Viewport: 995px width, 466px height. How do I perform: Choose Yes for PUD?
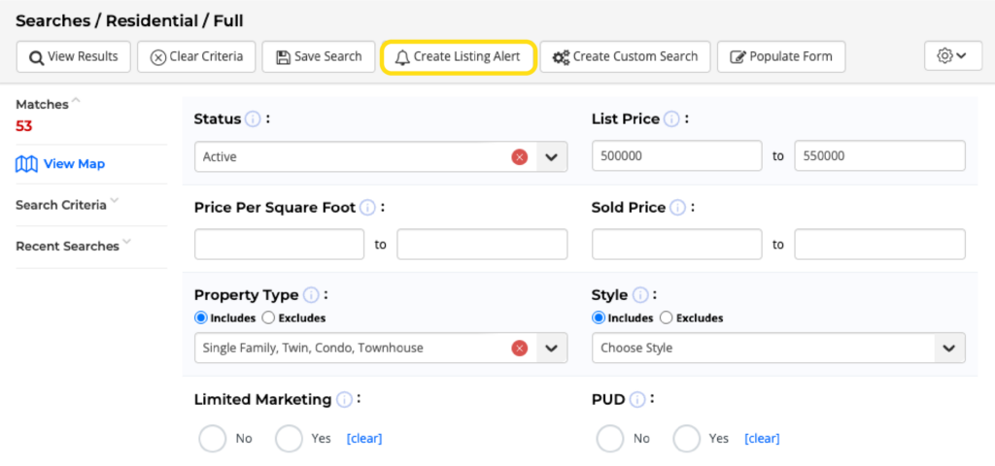687,438
